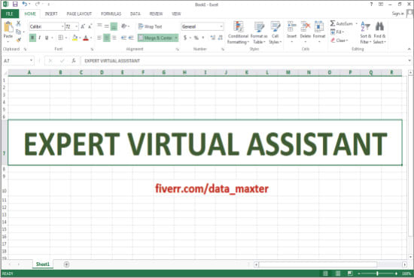The image size is (414, 278).
Task: Switch to the DATA tab
Action: [x=135, y=14]
